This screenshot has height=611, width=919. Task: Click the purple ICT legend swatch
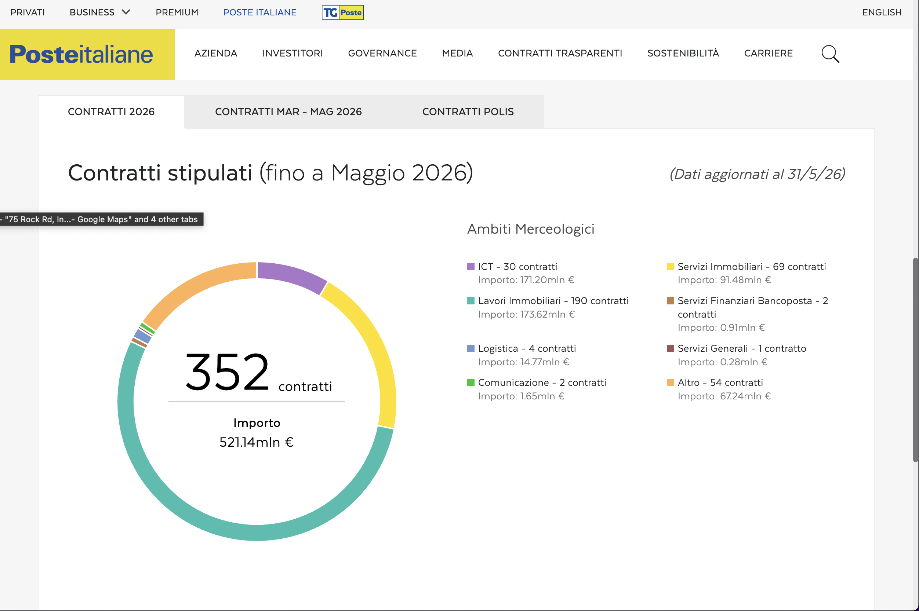(x=471, y=267)
